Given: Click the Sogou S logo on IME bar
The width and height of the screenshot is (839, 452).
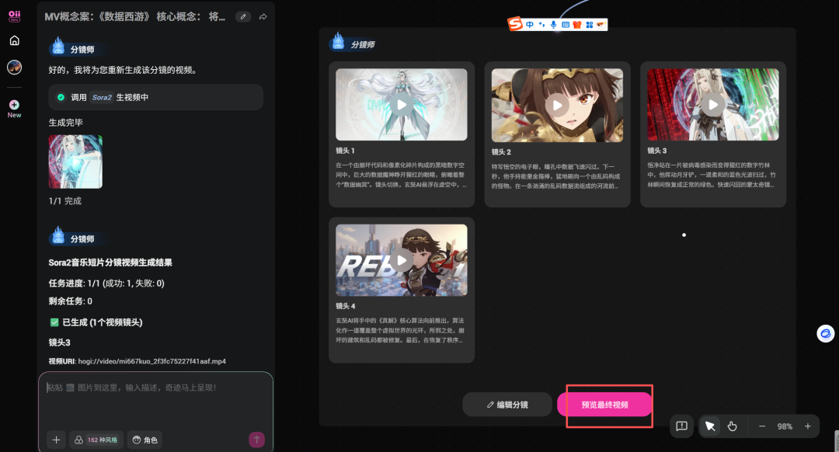Looking at the screenshot, I should (x=515, y=23).
